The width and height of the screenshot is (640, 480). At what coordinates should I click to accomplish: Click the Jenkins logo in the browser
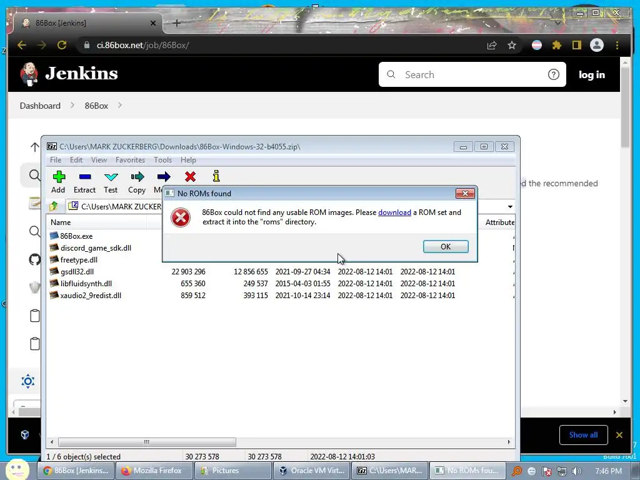click(x=69, y=74)
